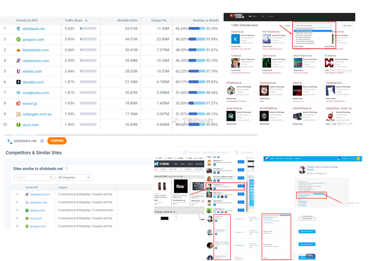Click the retailmenot.com purple R favicon

(x=18, y=60)
